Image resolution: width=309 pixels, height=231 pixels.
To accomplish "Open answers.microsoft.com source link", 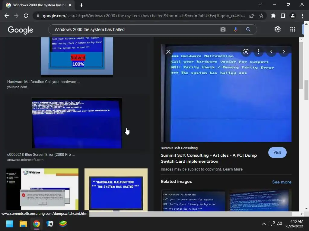I will 25,160.
